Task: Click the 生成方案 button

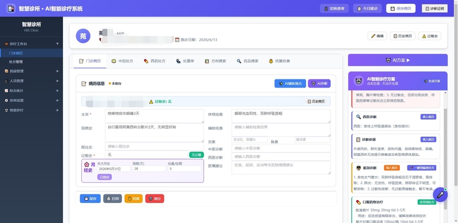Action: pos(432,81)
